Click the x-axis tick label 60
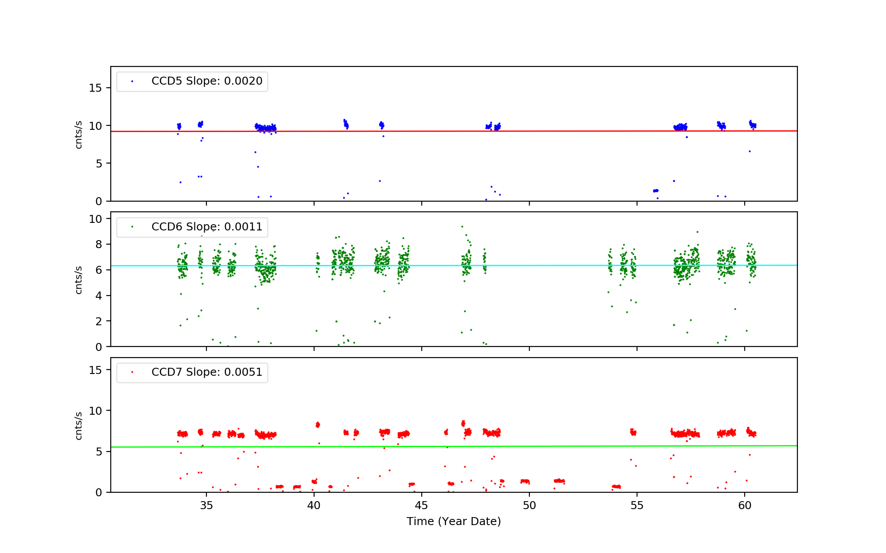Viewport: 886px width, 553px height. (x=745, y=506)
